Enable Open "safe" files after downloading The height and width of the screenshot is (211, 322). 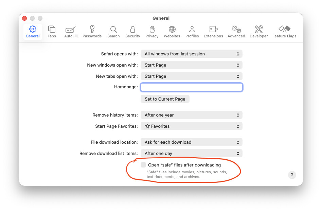(x=143, y=165)
